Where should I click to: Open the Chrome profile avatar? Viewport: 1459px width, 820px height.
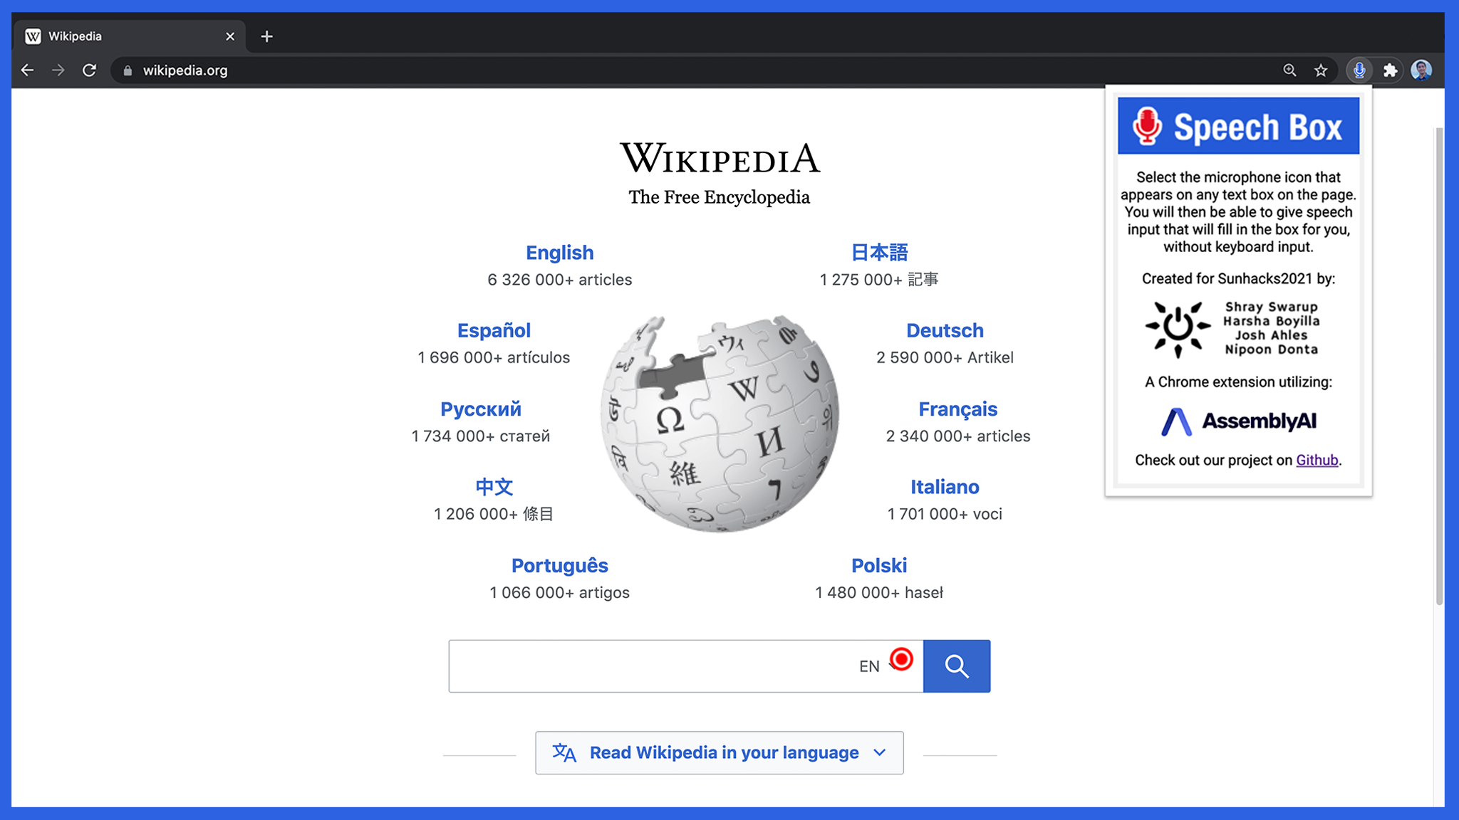1421,70
